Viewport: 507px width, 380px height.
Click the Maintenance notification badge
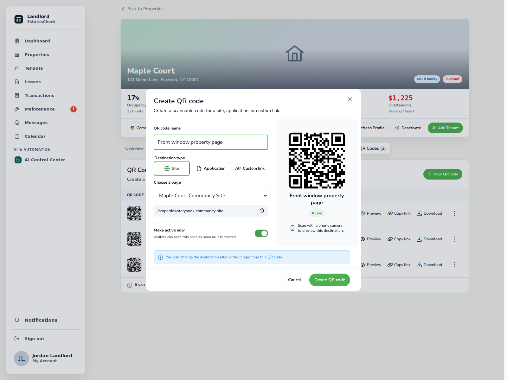74,109
